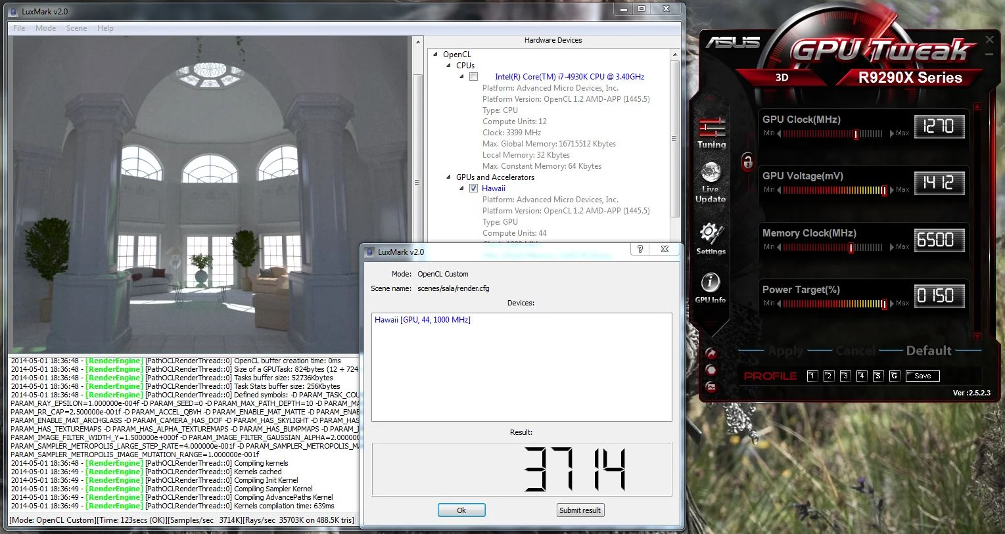Click the Hardware Devices scrollbar up arrow

(674, 55)
